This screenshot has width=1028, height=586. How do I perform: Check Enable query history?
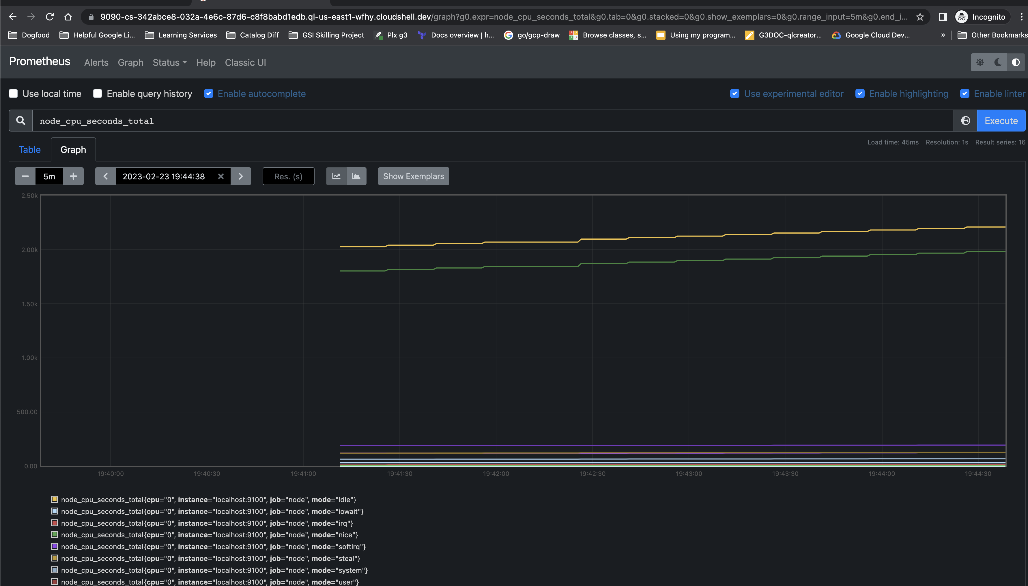[x=98, y=94]
